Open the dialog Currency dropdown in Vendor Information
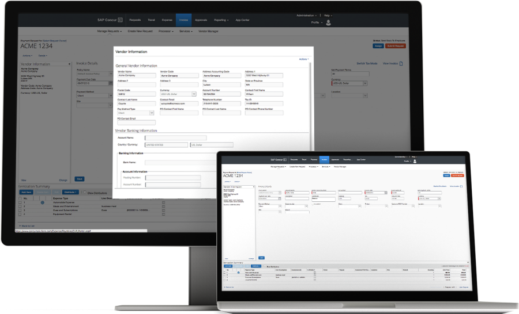This screenshot has height=314, width=519. pyautogui.click(x=194, y=94)
